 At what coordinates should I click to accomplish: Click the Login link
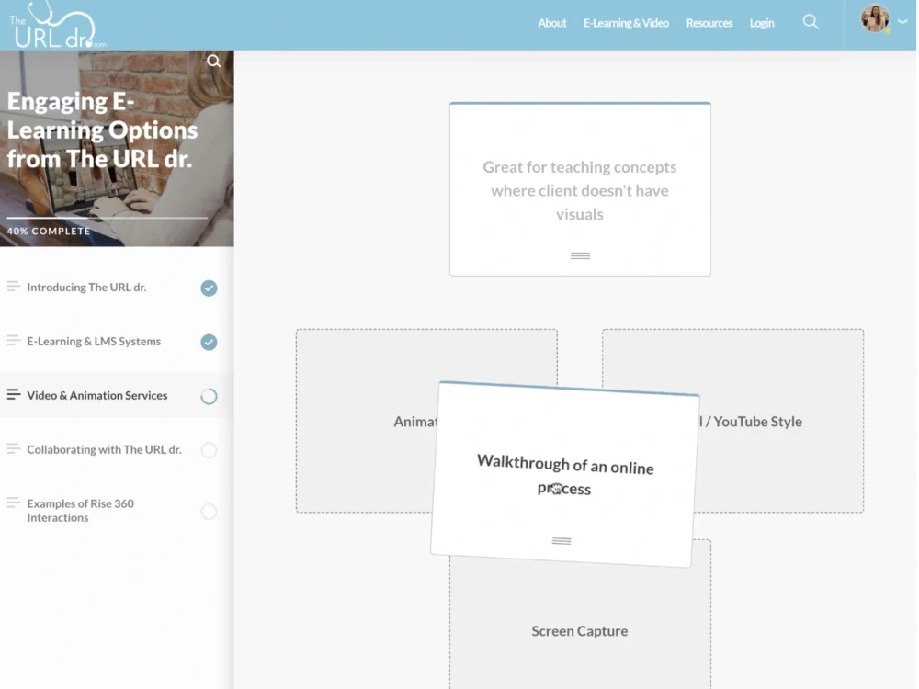pyautogui.click(x=762, y=23)
